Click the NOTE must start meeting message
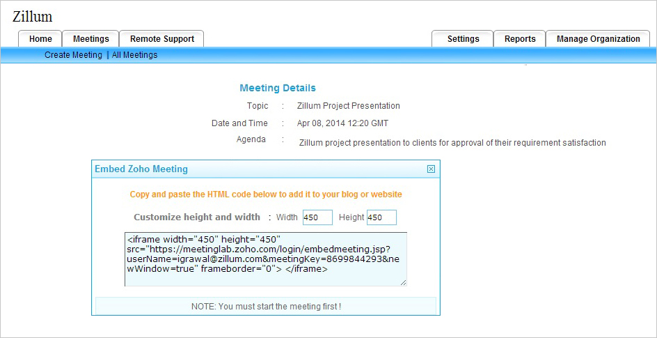The height and width of the screenshot is (338, 657). tap(266, 306)
